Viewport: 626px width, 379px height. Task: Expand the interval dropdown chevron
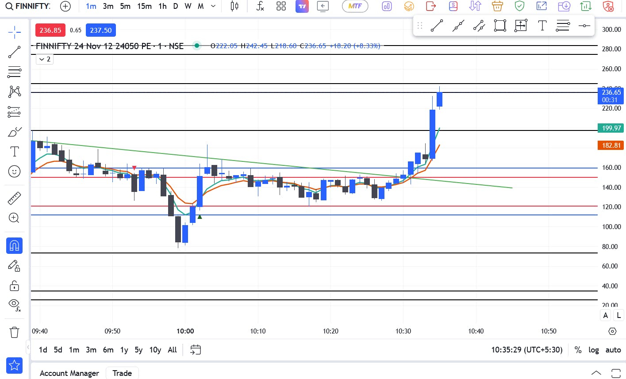pos(213,6)
